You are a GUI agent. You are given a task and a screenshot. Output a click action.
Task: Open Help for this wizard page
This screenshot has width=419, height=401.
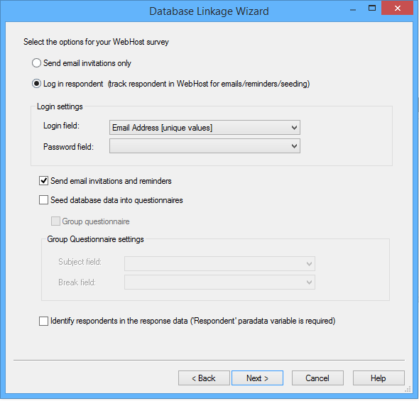click(x=379, y=378)
